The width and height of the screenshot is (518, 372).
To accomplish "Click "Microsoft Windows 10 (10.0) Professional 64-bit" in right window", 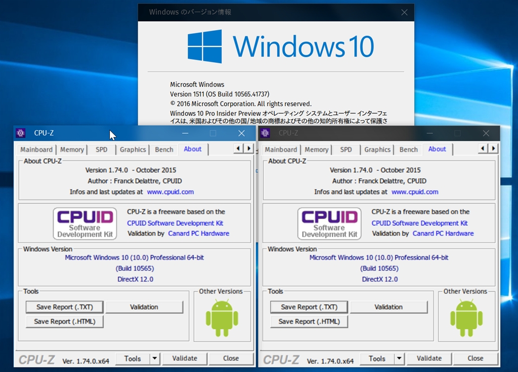I will (x=379, y=257).
